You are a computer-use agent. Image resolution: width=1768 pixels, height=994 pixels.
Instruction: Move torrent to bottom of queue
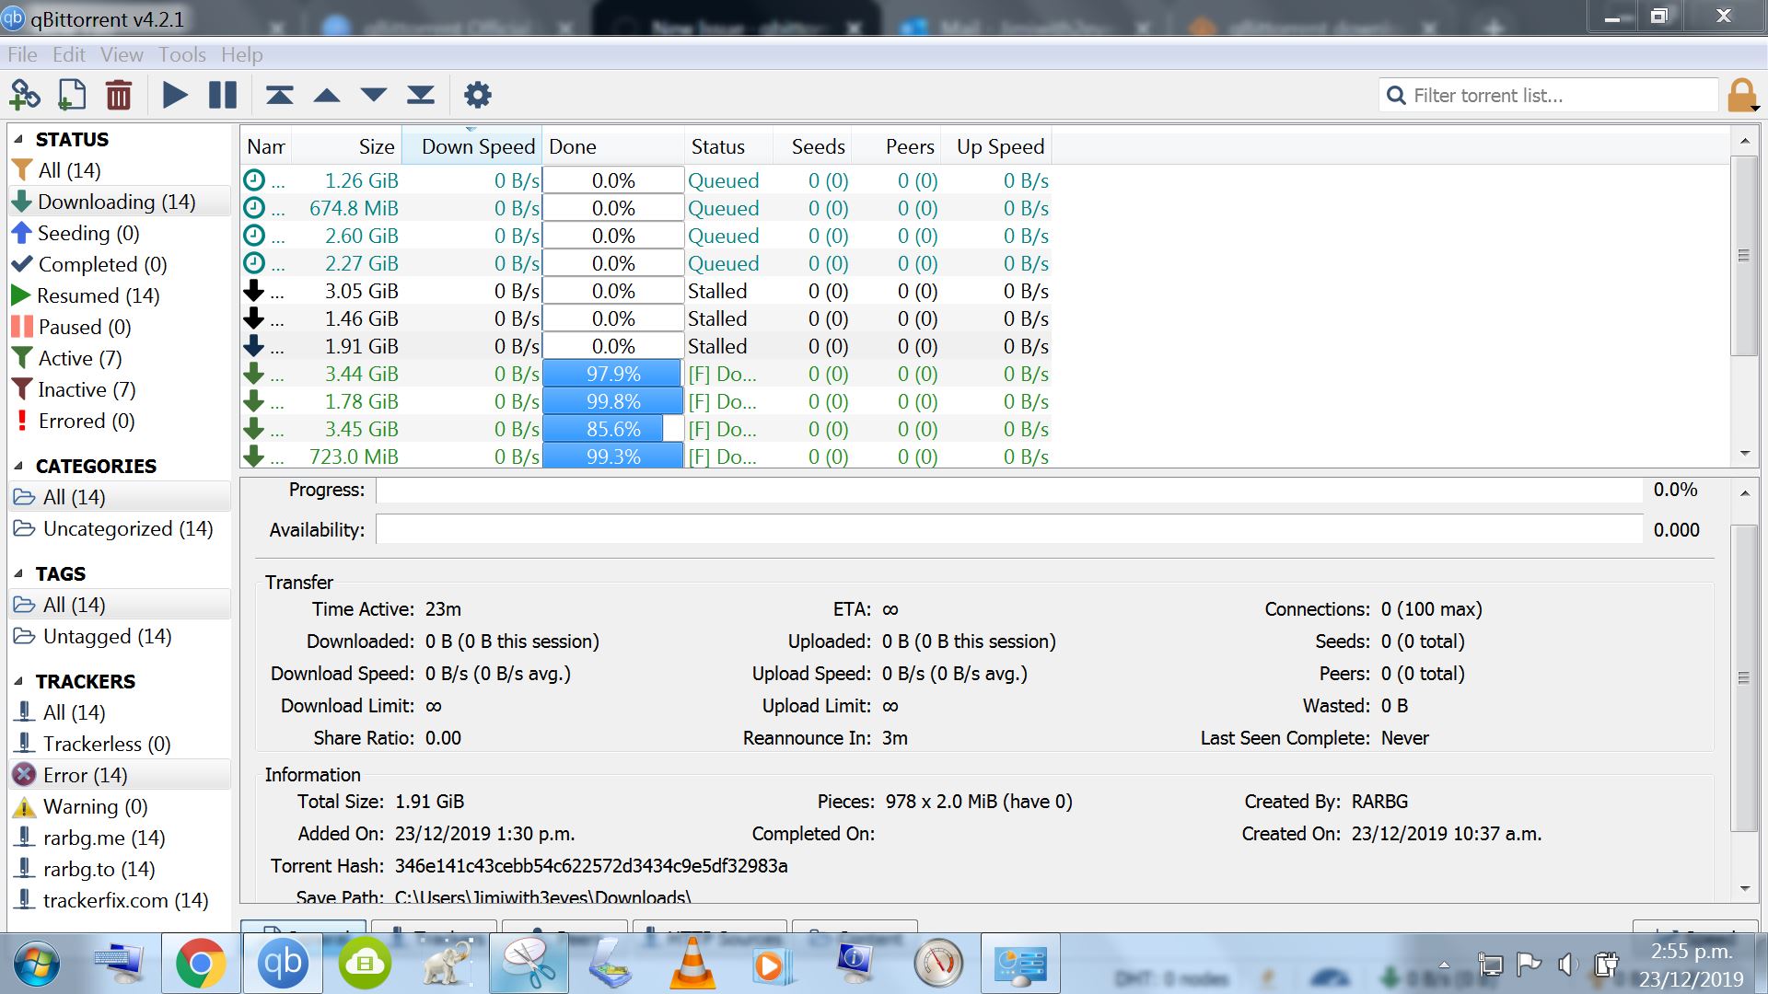click(421, 95)
